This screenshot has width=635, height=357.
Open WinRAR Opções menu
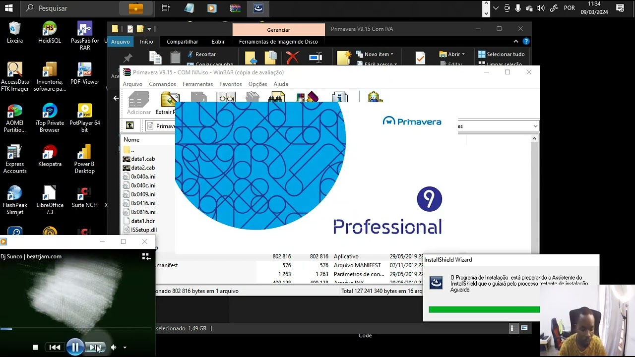point(257,84)
